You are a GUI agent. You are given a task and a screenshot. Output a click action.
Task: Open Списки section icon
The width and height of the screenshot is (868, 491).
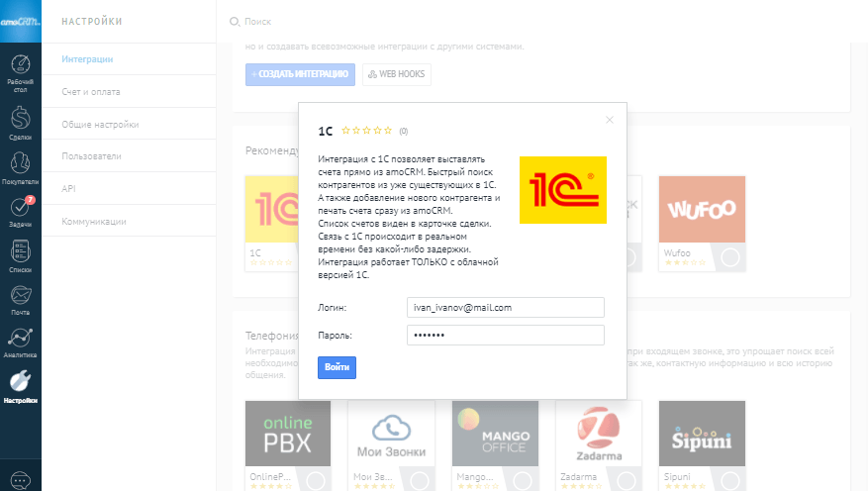(x=21, y=256)
